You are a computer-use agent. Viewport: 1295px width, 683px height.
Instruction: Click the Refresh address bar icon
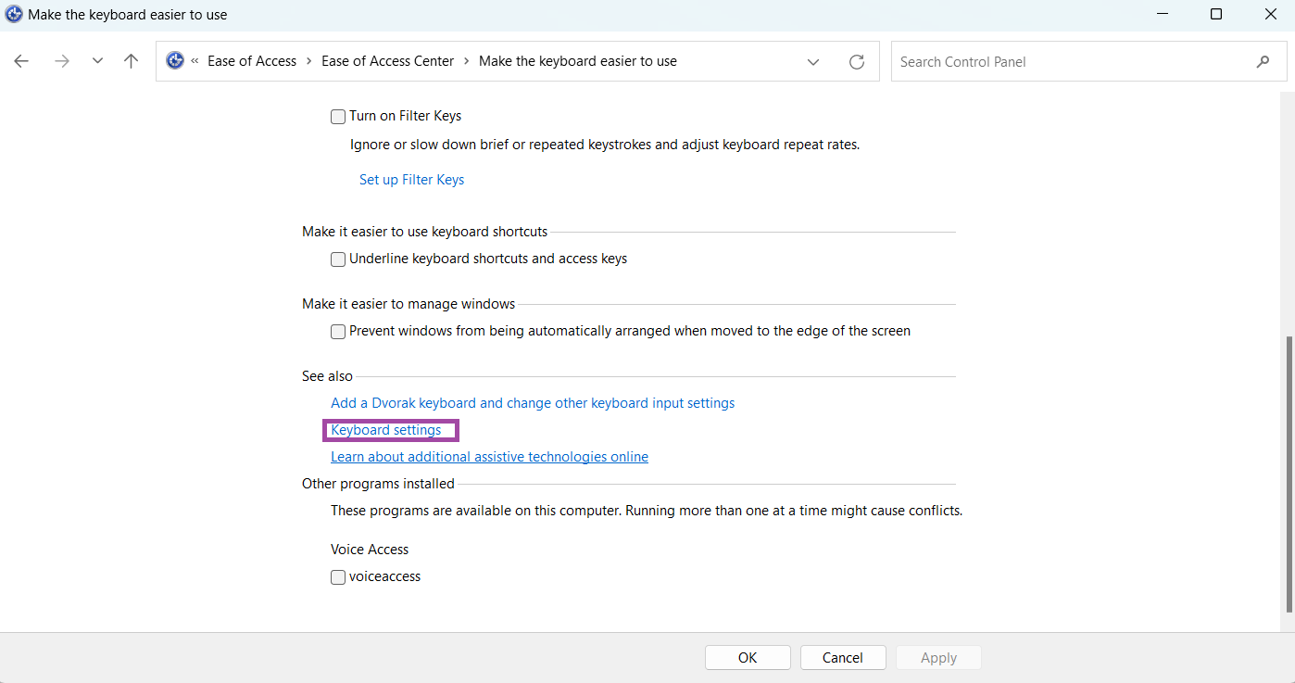(x=857, y=62)
